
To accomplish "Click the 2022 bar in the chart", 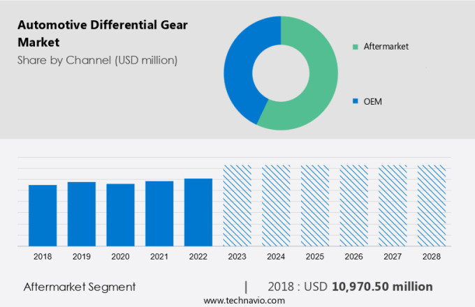I will point(198,212).
